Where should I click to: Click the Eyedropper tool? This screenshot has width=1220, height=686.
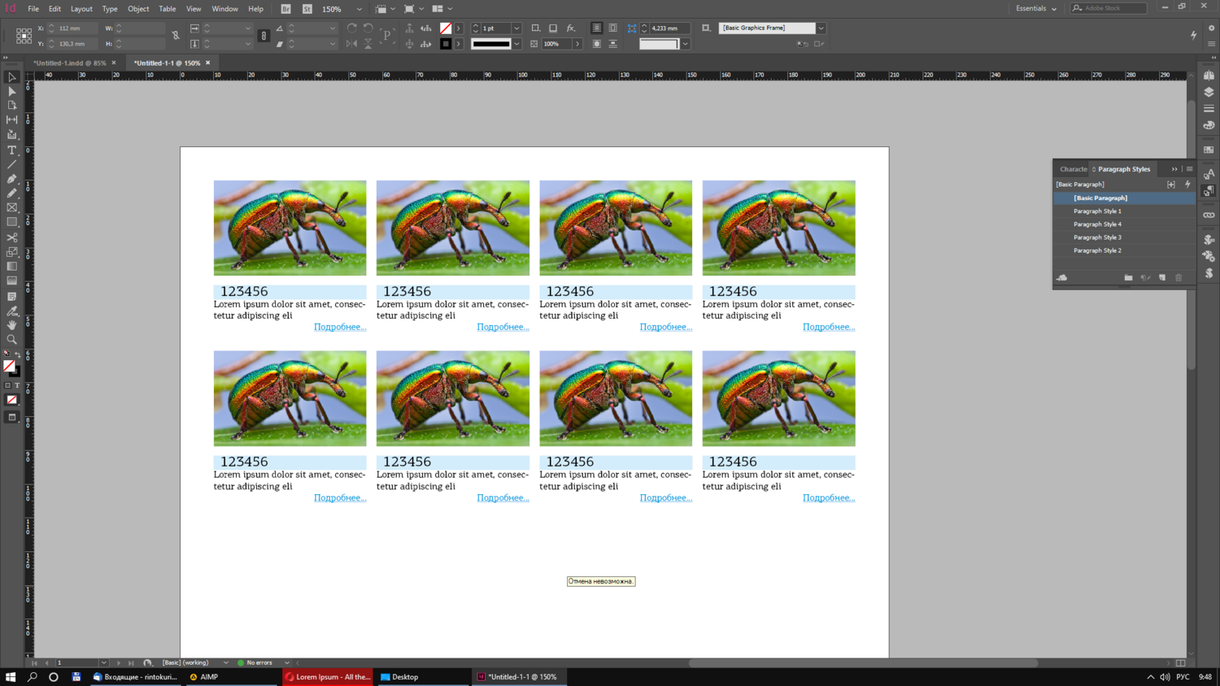pyautogui.click(x=11, y=310)
